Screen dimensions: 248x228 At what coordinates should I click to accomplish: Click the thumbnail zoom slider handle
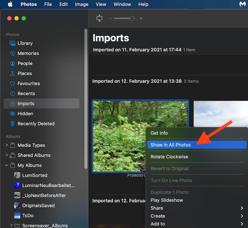point(132,18)
